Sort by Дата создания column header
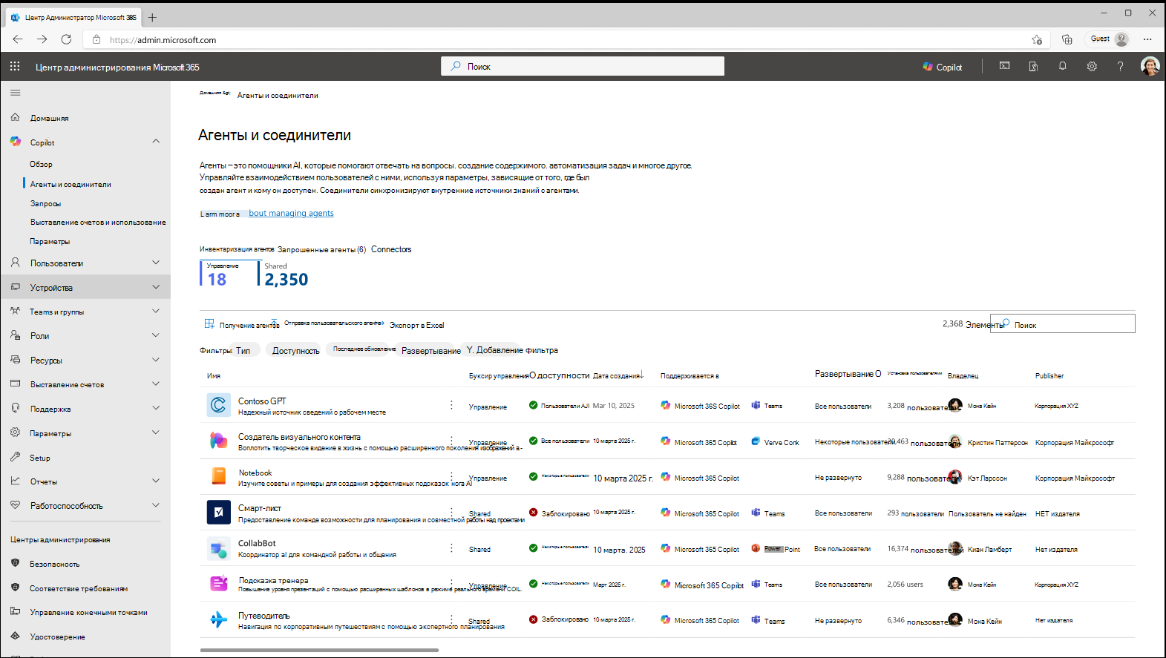Image resolution: width=1166 pixels, height=658 pixels. click(x=617, y=375)
